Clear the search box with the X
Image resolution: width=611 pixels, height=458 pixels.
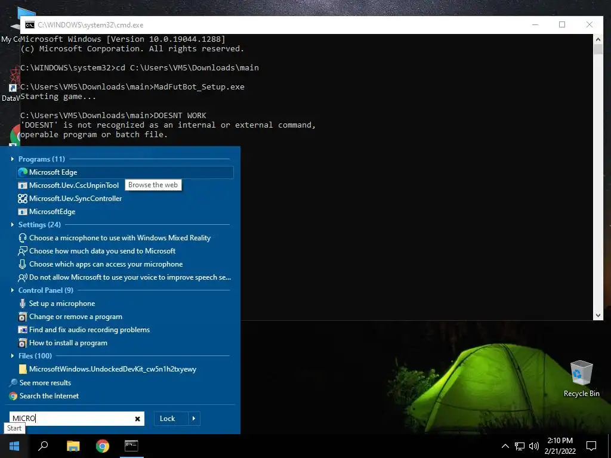138,419
